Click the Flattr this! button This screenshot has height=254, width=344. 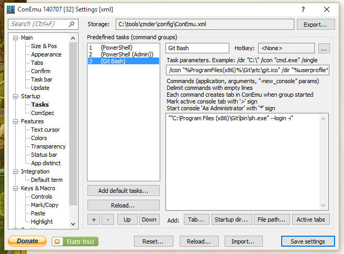[75, 241]
